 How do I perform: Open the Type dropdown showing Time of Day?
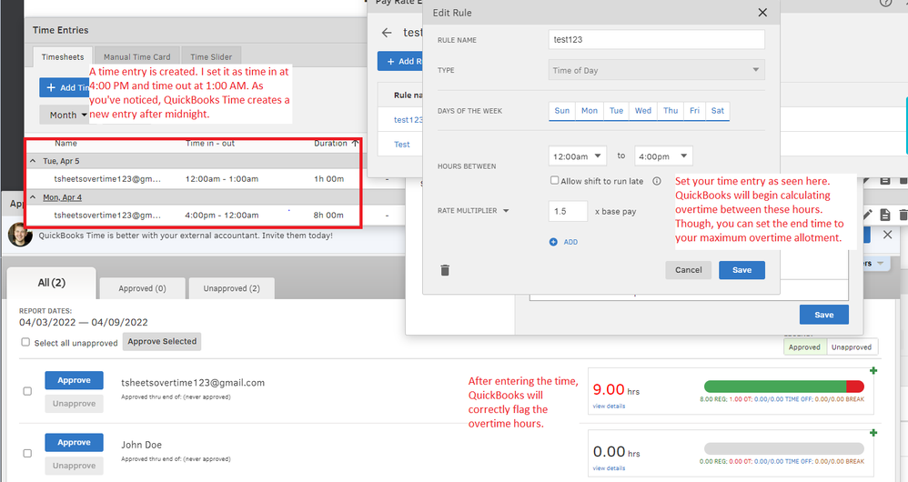click(x=656, y=70)
